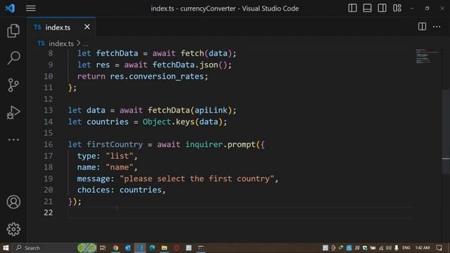The image size is (450, 253).
Task: Open Microsoft Edge from the taskbar
Action: pyautogui.click(x=152, y=247)
